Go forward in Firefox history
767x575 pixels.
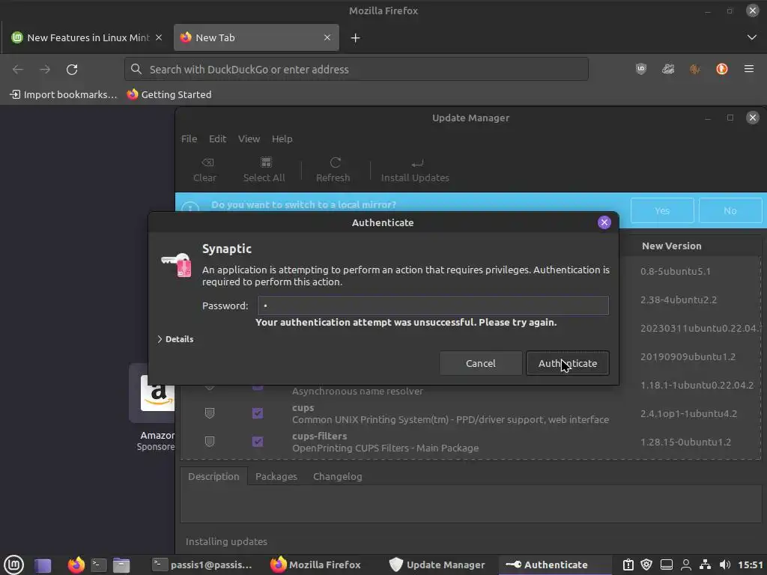point(45,70)
